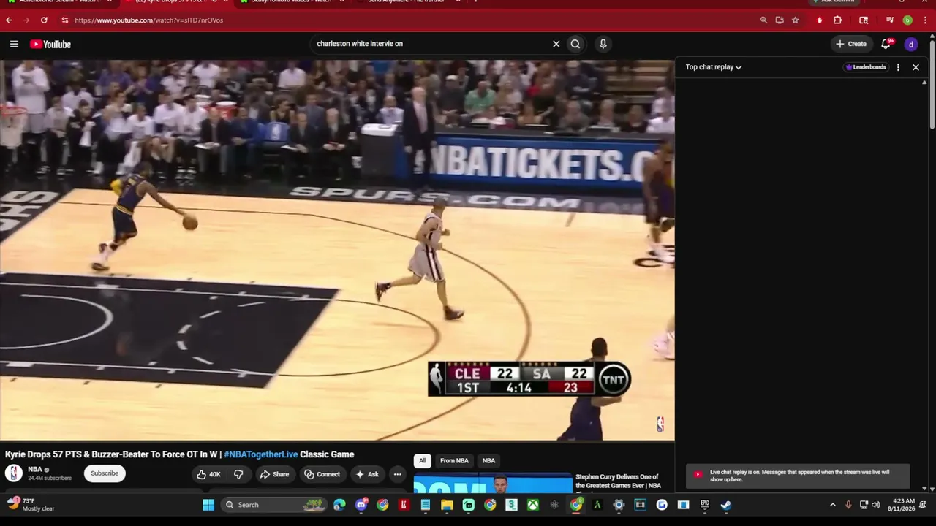Screen dimensions: 936x526
Task: Open the YouTube notifications bell
Action: pyautogui.click(x=886, y=44)
